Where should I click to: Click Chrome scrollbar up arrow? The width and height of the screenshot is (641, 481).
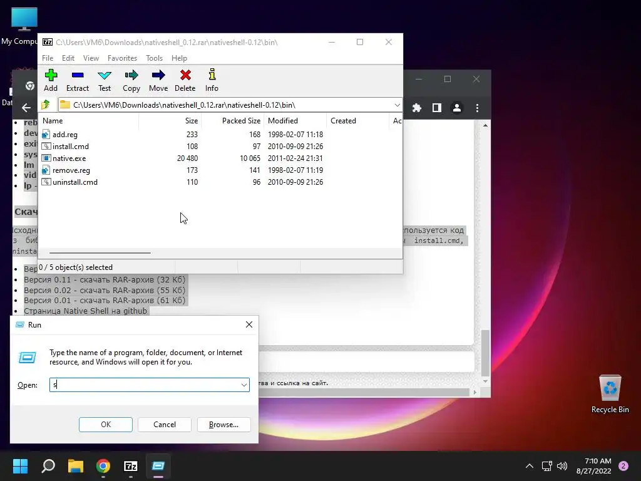[485, 125]
